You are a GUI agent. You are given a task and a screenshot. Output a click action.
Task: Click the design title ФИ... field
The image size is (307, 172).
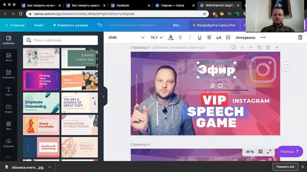177,25
